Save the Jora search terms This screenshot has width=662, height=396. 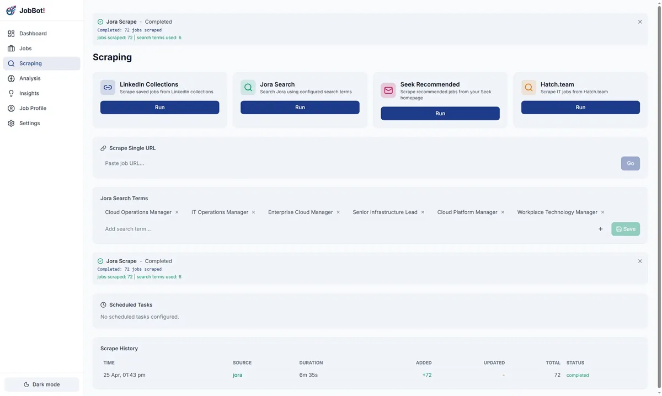626,229
